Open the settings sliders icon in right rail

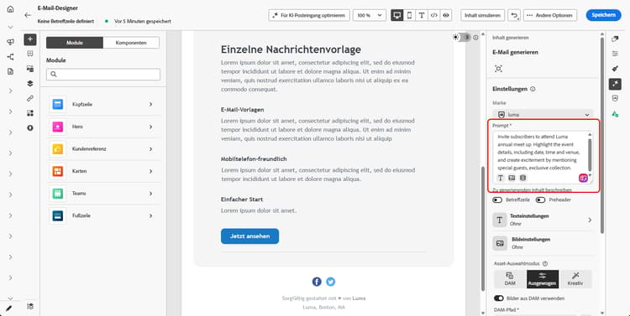click(x=615, y=54)
